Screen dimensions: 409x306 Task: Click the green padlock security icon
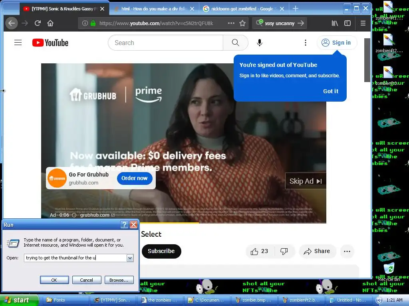click(x=93, y=23)
